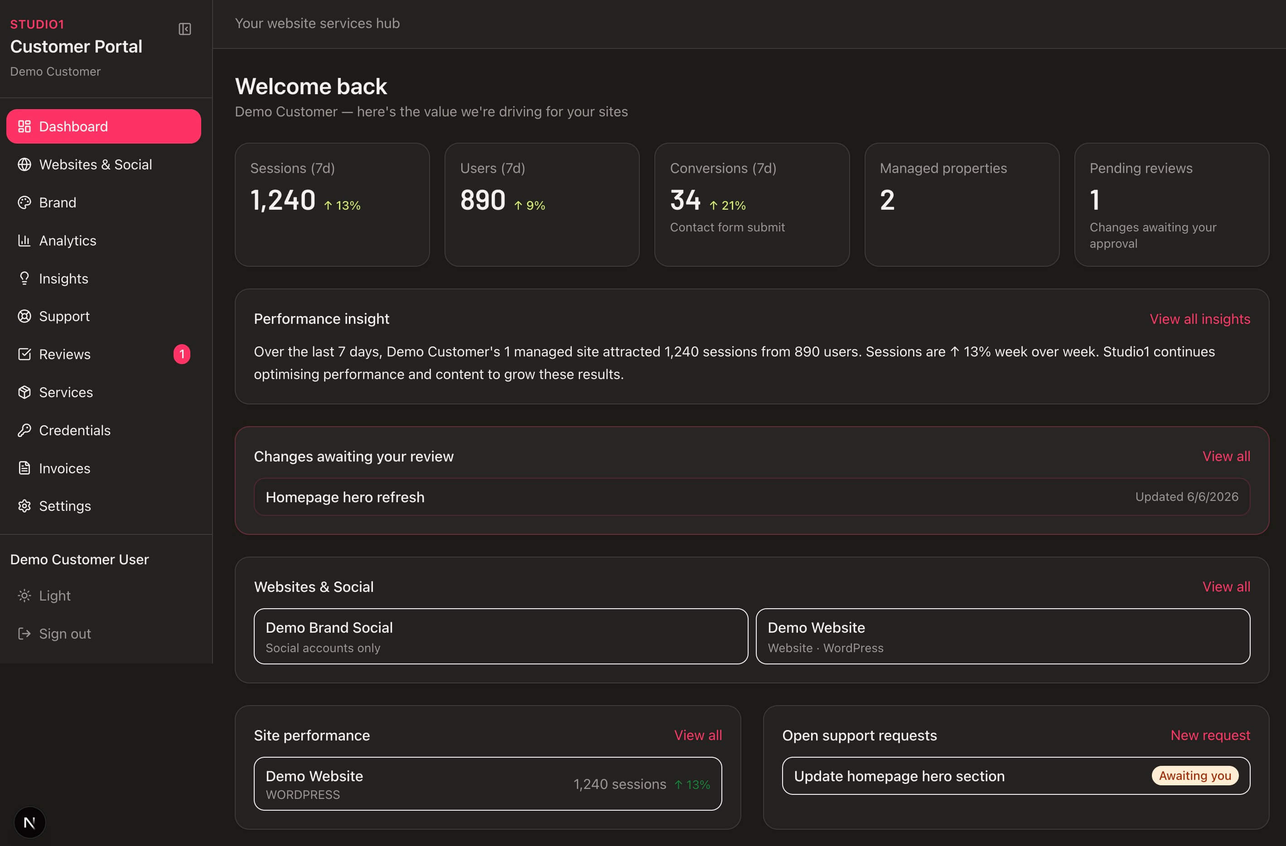Image resolution: width=1286 pixels, height=846 pixels.
Task: Go to Websites & Social page
Action: 104,164
